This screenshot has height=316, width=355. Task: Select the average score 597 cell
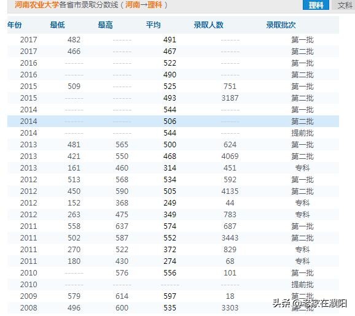[170, 296]
